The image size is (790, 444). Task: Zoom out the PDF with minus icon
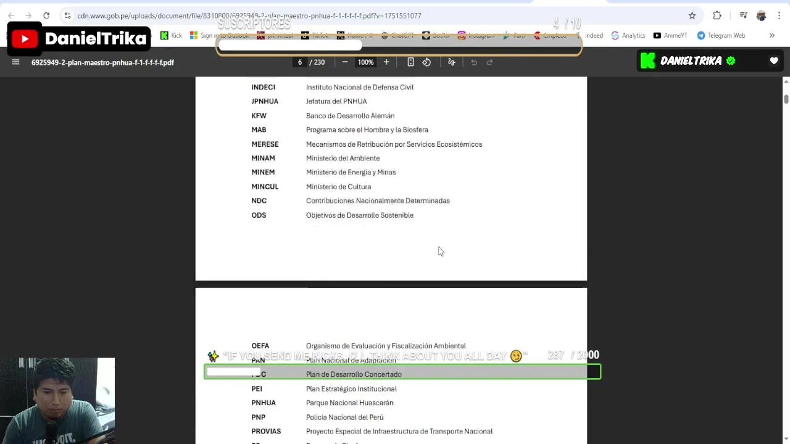pyautogui.click(x=345, y=62)
